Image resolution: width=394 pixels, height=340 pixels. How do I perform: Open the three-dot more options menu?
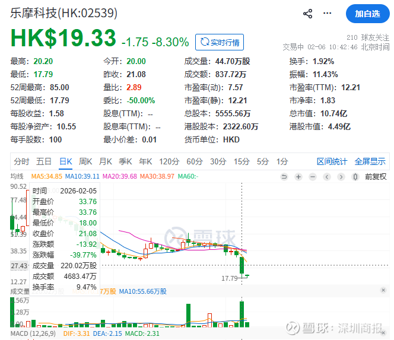click(327, 13)
